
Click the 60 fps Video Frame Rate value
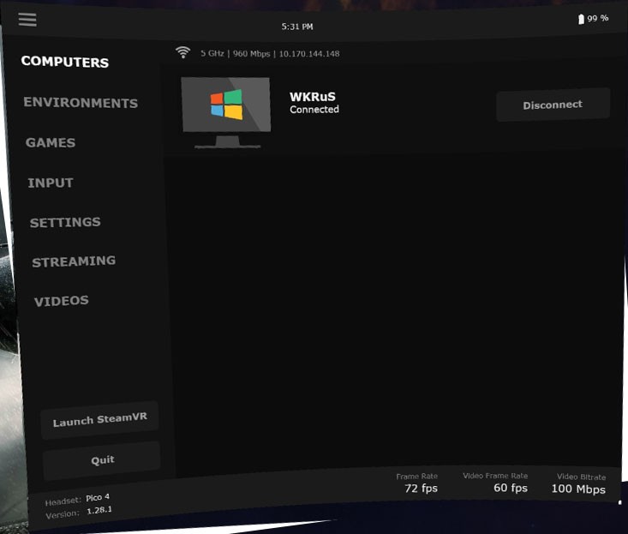coord(511,488)
